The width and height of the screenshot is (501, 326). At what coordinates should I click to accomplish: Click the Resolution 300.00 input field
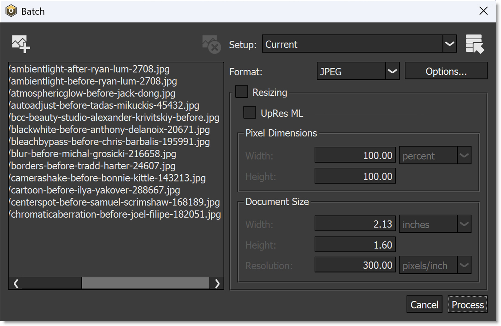click(x=355, y=265)
